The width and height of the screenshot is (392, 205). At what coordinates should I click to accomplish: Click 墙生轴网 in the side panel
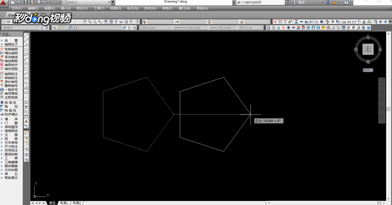(x=11, y=53)
